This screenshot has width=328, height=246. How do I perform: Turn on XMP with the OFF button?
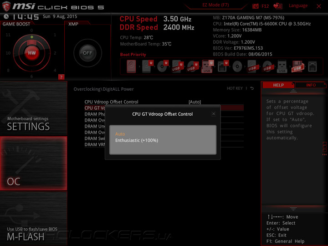pyautogui.click(x=87, y=53)
